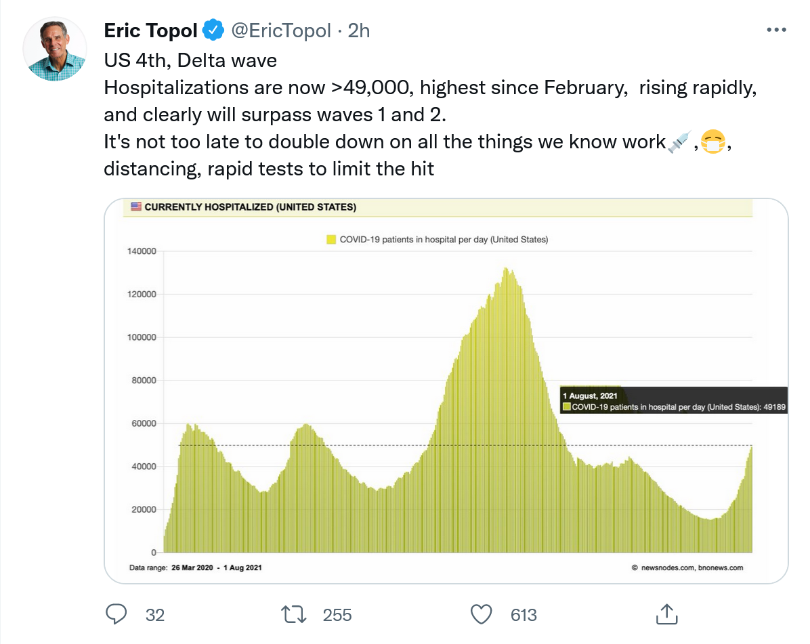Click the reply speech bubble icon
The width and height of the screenshot is (810, 644).
click(117, 614)
